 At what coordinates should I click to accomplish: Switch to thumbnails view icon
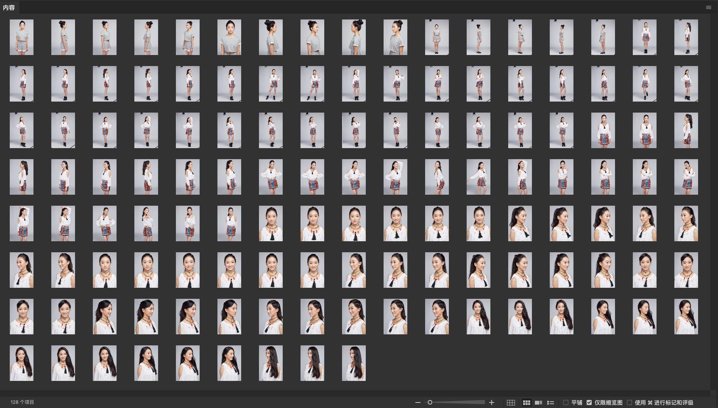(x=526, y=402)
